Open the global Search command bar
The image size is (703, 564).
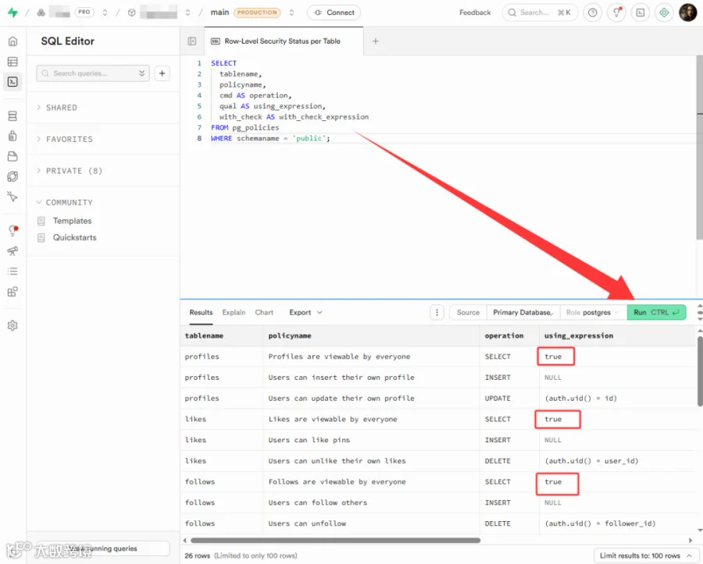(x=540, y=12)
